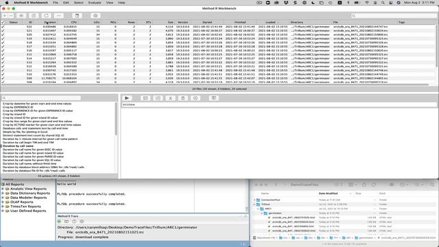Expand Analytic View Reports tree node
Screen dimensions: 439x247
[3, 189]
